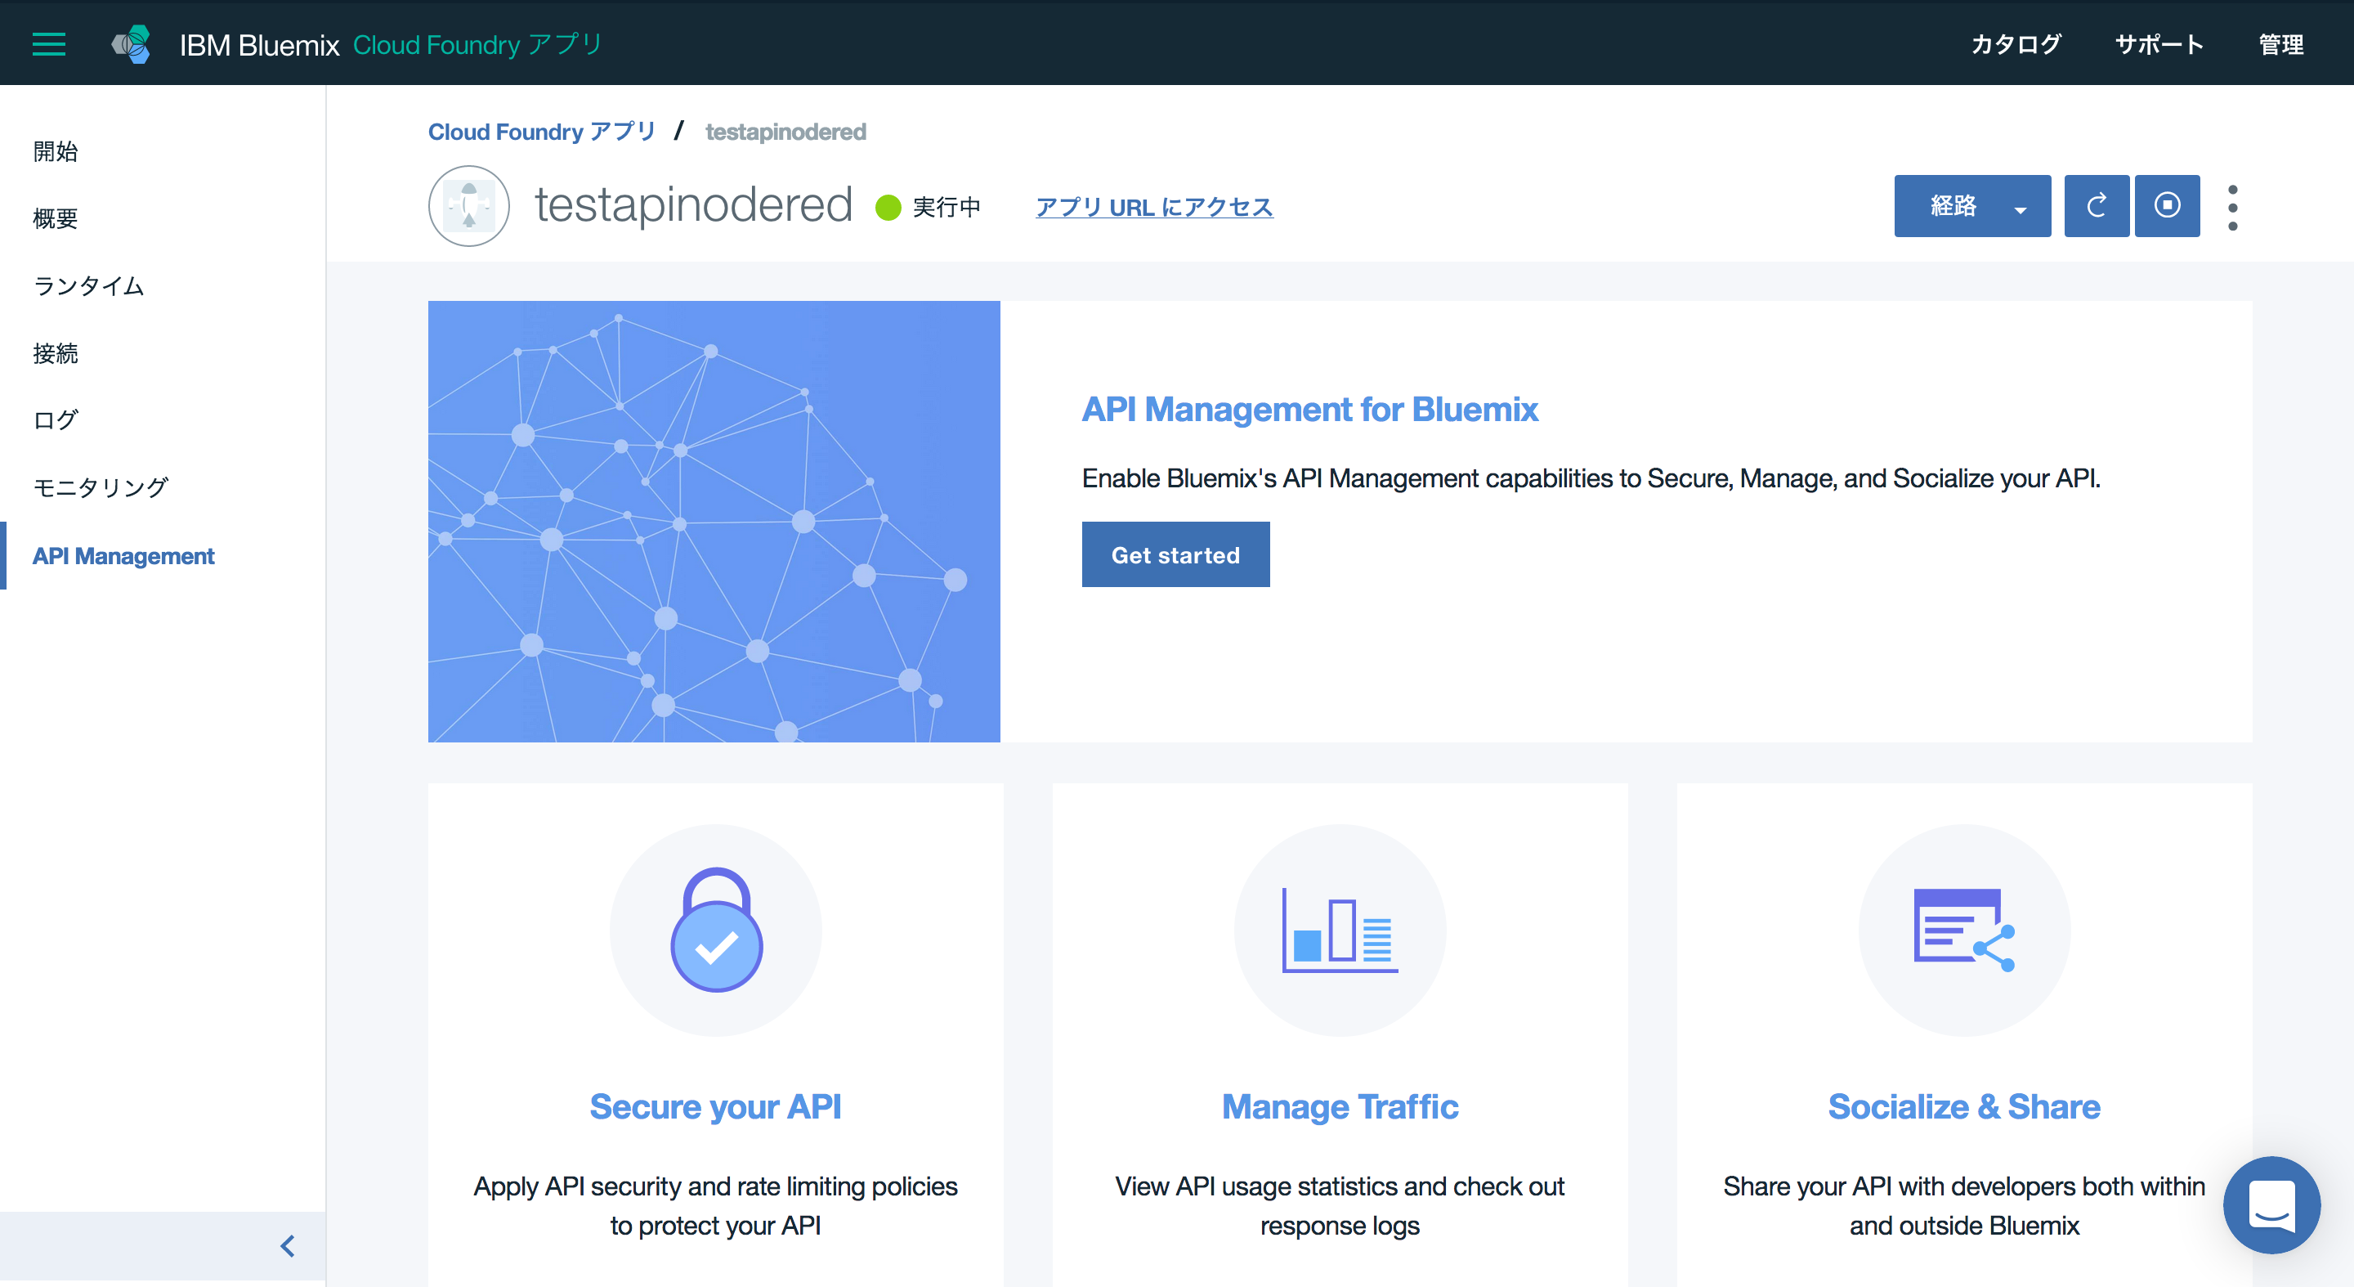
Task: Click the API Management for Bluemix heading
Action: (1309, 409)
